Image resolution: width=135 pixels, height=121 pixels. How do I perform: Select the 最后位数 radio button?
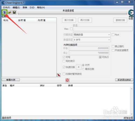tap(83, 69)
